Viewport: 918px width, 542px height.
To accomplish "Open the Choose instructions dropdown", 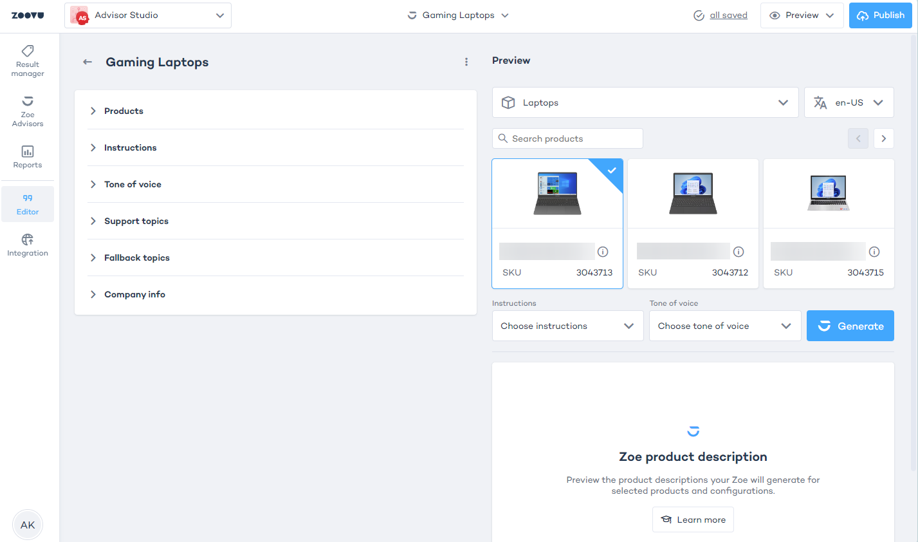I will (x=567, y=326).
